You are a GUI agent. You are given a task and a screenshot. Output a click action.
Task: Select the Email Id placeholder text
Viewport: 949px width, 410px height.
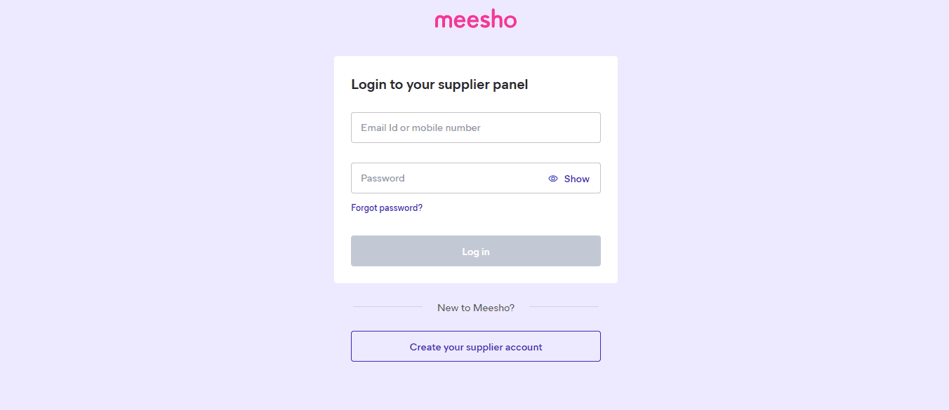point(420,128)
